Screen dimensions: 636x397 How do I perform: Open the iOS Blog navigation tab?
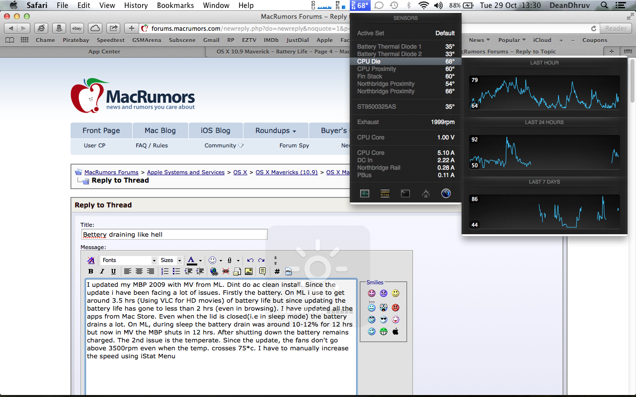[216, 131]
